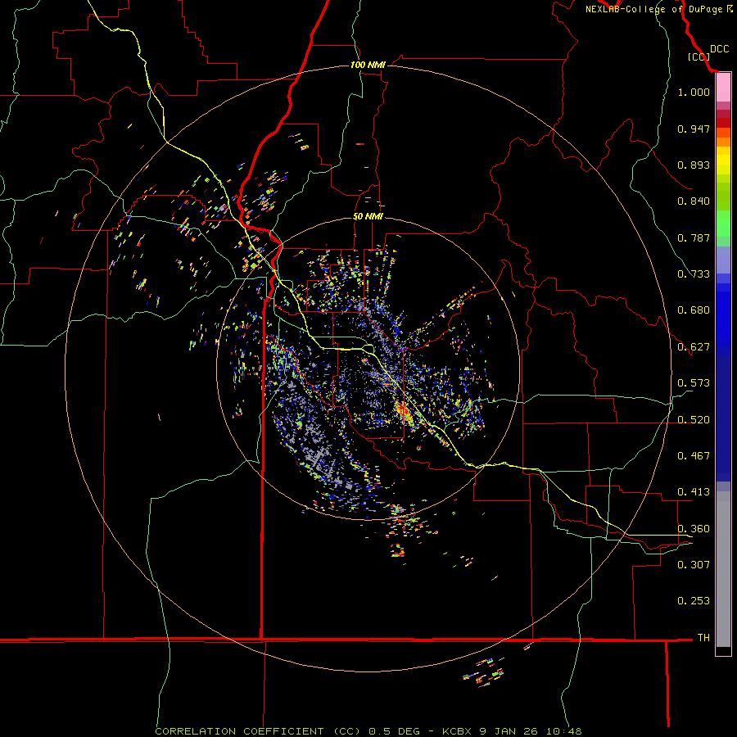
Task: Select the 0.520 legend value
Action: (694, 420)
